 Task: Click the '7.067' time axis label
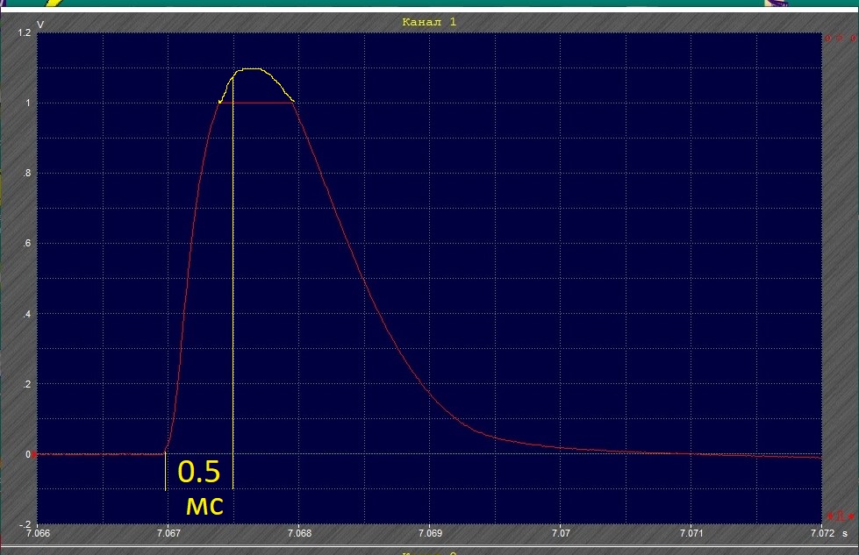click(x=168, y=533)
